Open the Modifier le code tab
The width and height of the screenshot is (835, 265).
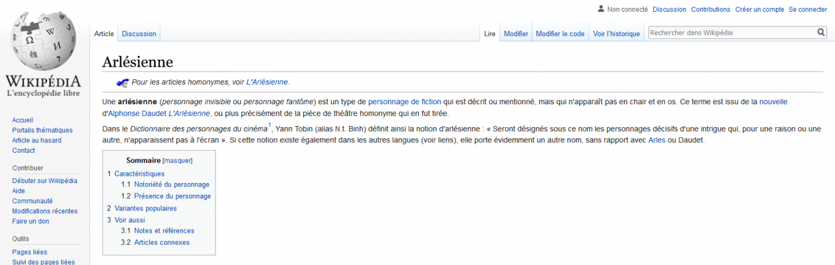560,33
